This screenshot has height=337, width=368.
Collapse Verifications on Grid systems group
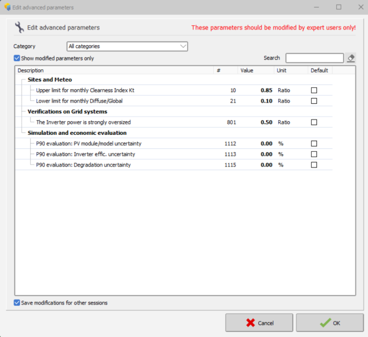click(22, 112)
